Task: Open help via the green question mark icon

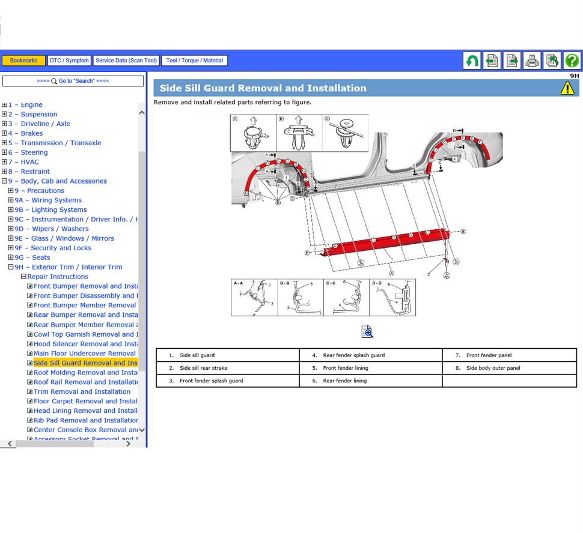Action: (572, 61)
